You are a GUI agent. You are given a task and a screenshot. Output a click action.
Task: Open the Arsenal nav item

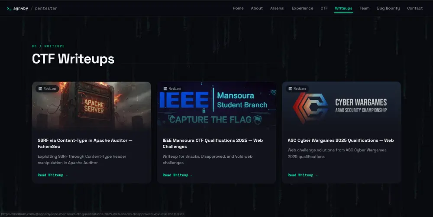(277, 8)
